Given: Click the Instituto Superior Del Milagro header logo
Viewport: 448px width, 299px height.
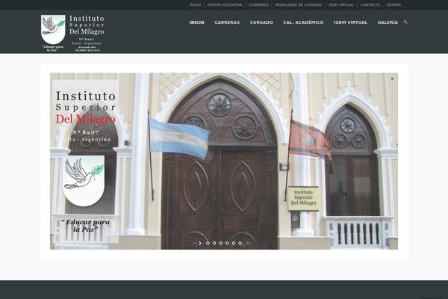Looking at the screenshot, I should (73, 33).
